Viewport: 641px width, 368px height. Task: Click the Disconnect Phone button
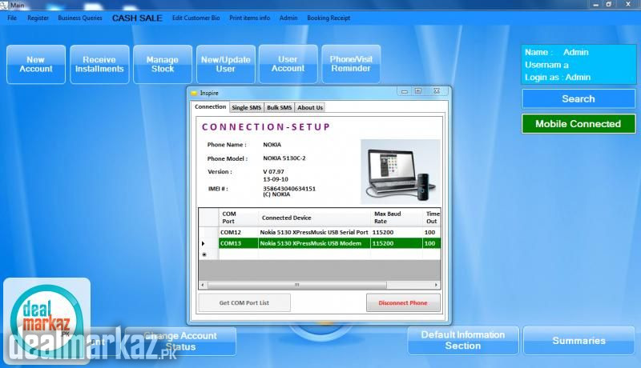click(403, 302)
